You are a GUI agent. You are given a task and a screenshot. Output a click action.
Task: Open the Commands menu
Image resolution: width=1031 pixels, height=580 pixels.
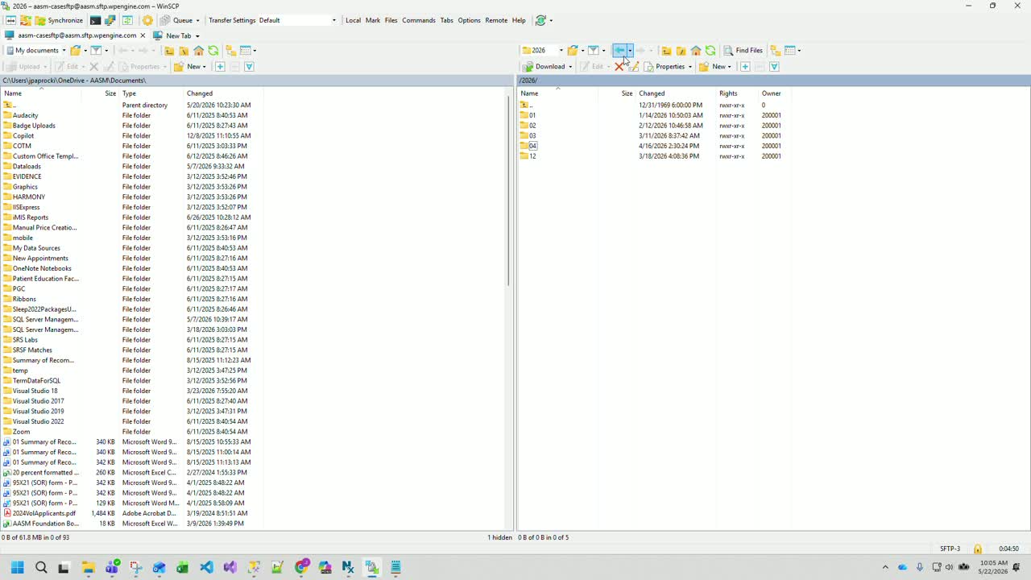pos(419,20)
